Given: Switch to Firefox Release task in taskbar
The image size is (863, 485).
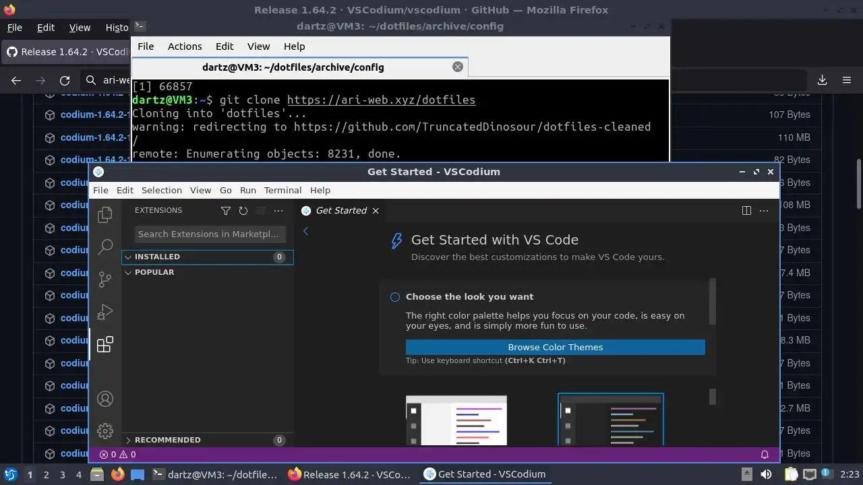Looking at the screenshot, I should (x=349, y=474).
